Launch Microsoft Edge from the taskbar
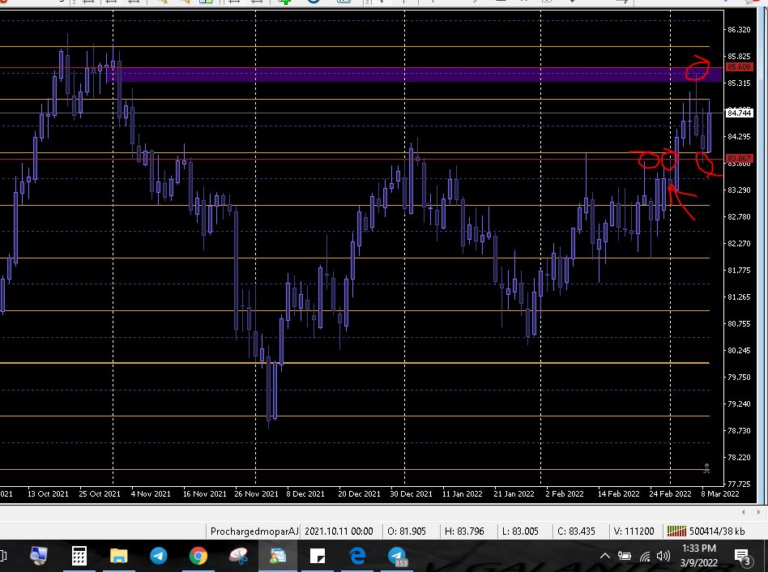Image resolution: width=768 pixels, height=572 pixels. coord(357,556)
